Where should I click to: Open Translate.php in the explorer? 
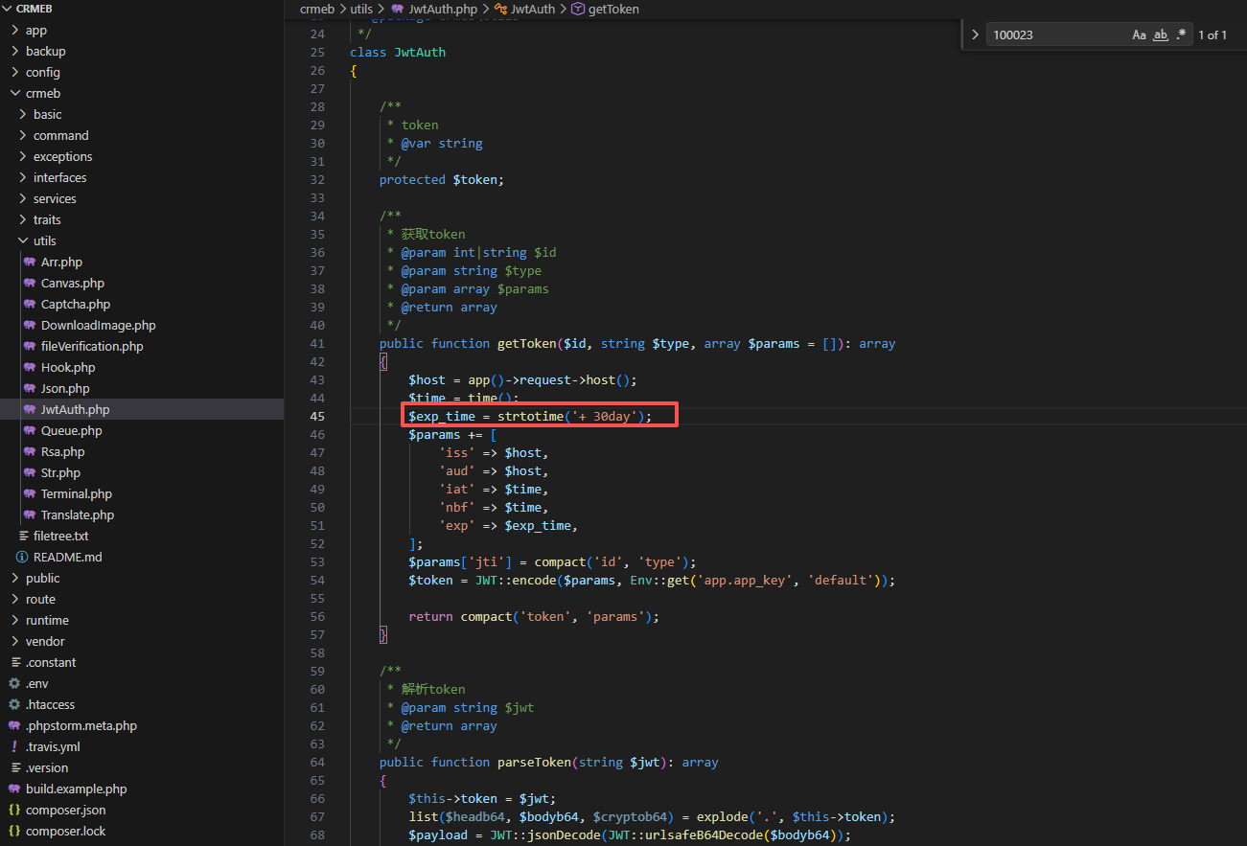pos(77,514)
